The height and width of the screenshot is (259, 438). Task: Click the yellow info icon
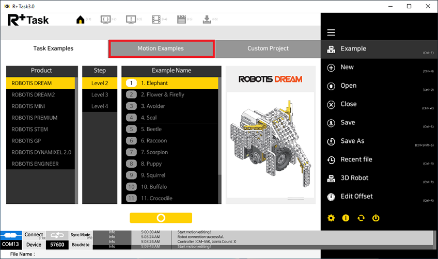346,218
